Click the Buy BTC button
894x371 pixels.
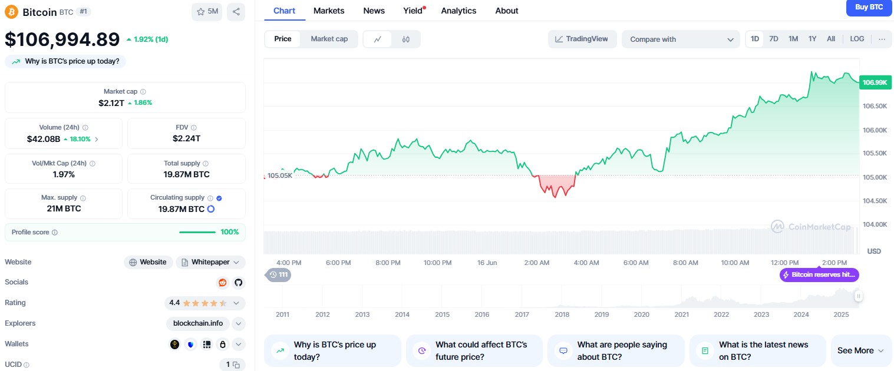point(869,8)
